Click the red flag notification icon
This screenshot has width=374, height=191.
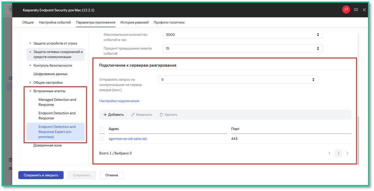(346, 10)
